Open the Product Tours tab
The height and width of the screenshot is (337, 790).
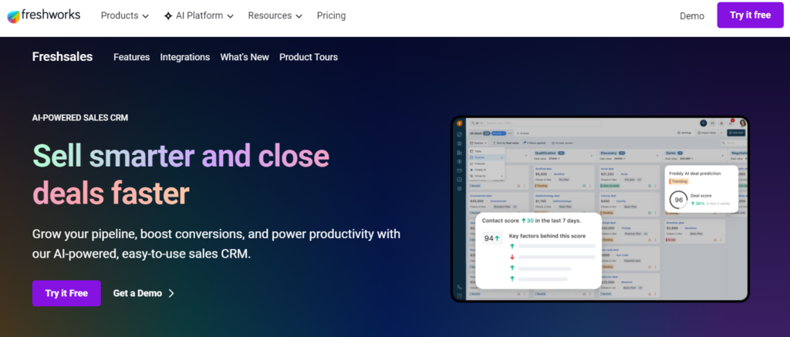[309, 57]
